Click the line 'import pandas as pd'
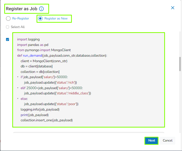Viewport: 182px width, 151px height. [x=33, y=45]
